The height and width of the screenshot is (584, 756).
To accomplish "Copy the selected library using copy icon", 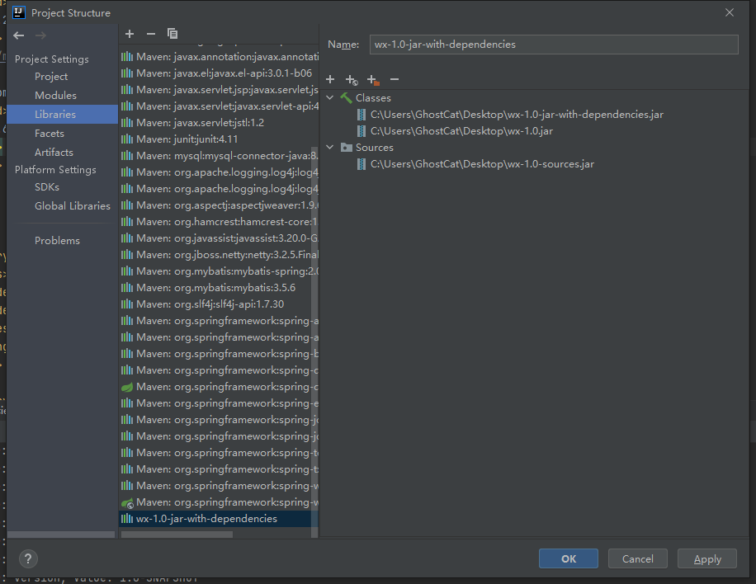I will [x=172, y=34].
